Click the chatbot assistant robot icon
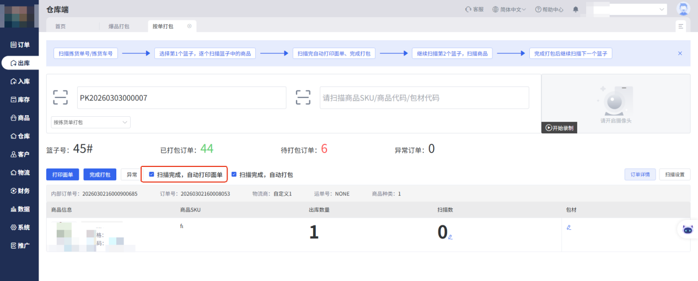This screenshot has height=281, width=698. [688, 230]
